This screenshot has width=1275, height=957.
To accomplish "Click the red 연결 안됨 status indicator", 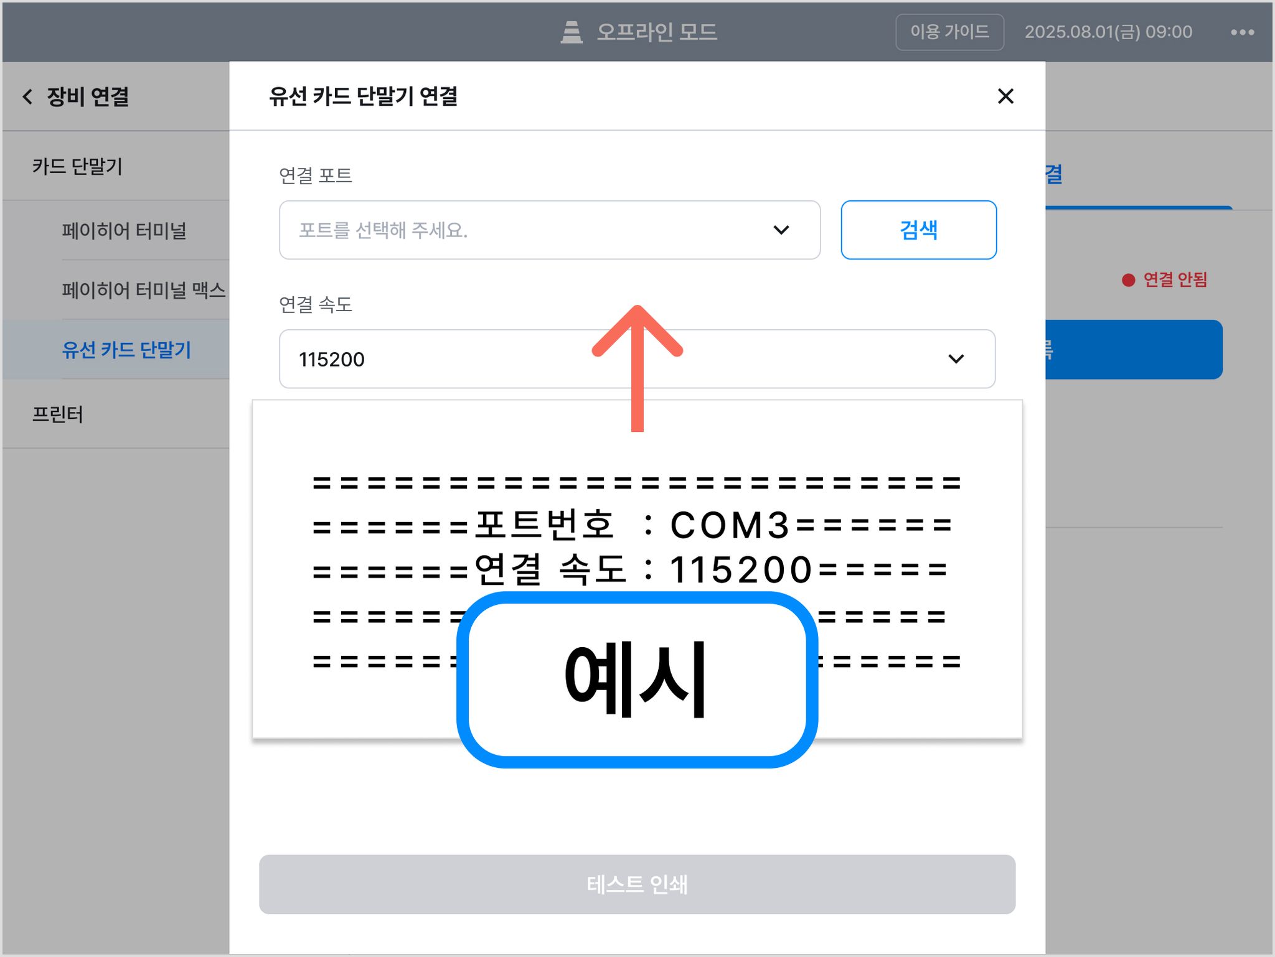I will (1164, 279).
